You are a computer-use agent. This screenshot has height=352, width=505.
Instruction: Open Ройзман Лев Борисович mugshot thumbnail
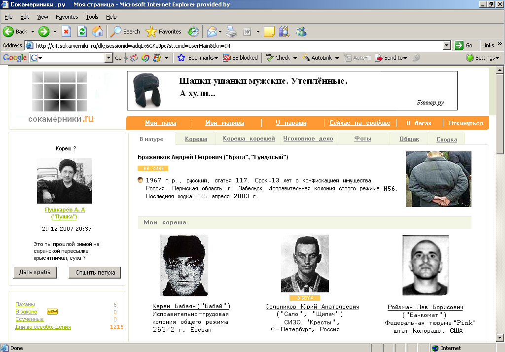tap(426, 265)
